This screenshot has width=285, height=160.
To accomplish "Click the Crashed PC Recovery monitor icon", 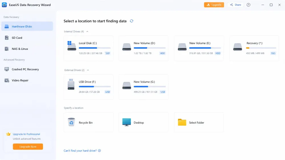I will 7,69.
